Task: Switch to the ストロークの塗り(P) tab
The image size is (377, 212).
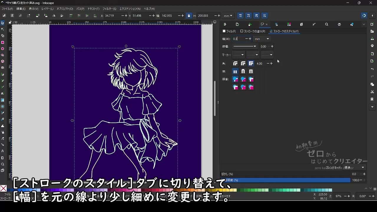Action: tap(253, 31)
